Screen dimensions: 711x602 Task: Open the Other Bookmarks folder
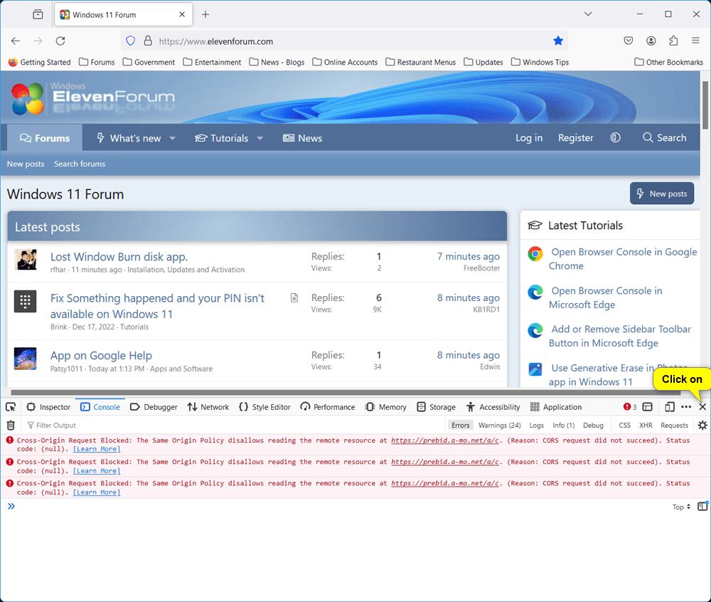668,62
